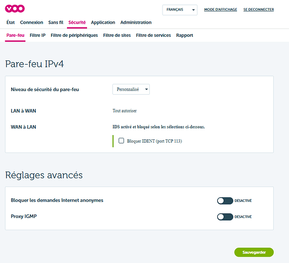This screenshot has height=263, width=289.
Task: Enable the Proxy IGMP switch
Action: (225, 217)
